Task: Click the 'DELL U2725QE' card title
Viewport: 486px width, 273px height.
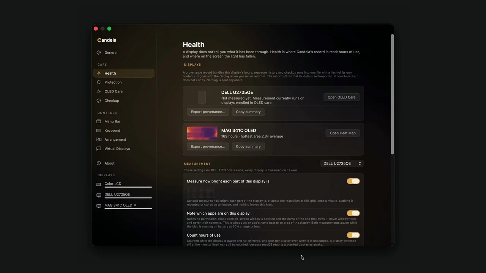Action: click(237, 93)
